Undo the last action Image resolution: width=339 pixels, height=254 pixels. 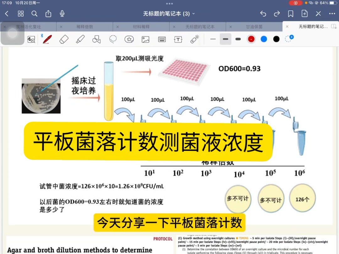click(x=263, y=14)
